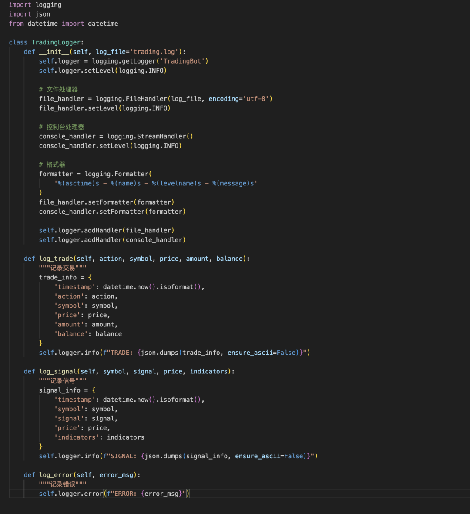This screenshot has height=514, width=470.
Task: Click the log_trade function name
Action: (56, 259)
